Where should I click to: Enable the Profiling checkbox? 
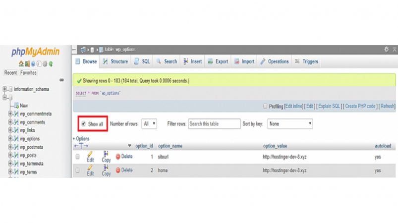[x=265, y=106]
